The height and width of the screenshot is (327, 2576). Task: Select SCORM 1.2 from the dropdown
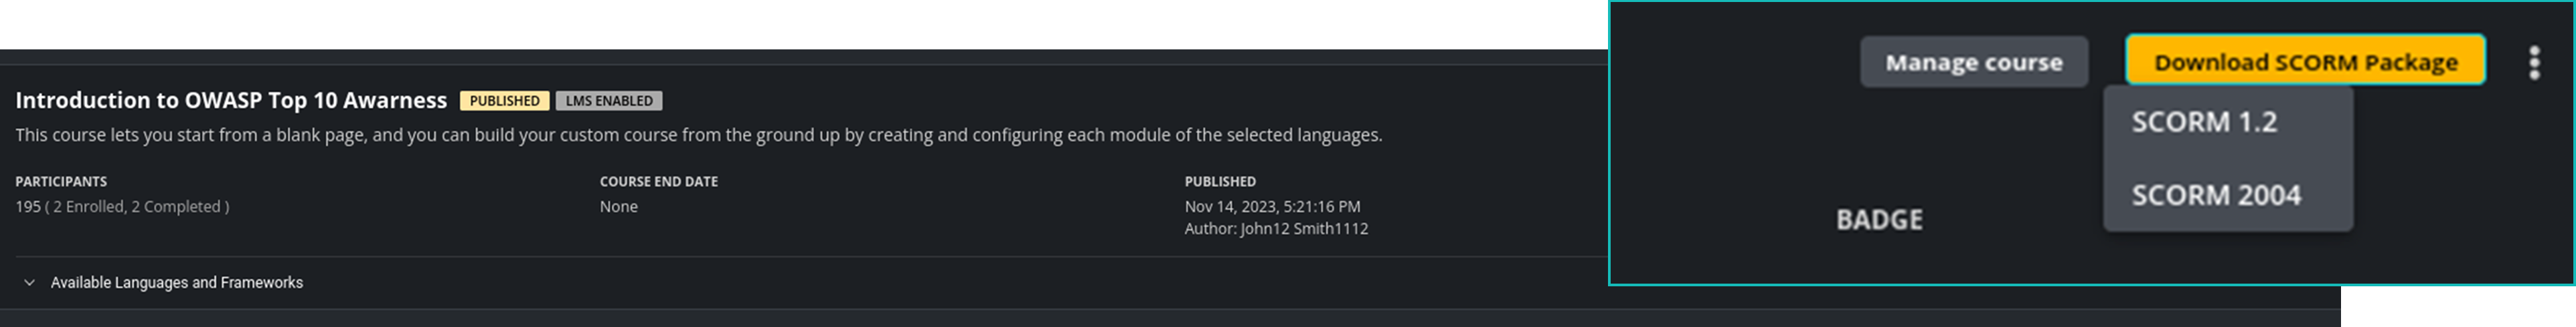[2203, 123]
